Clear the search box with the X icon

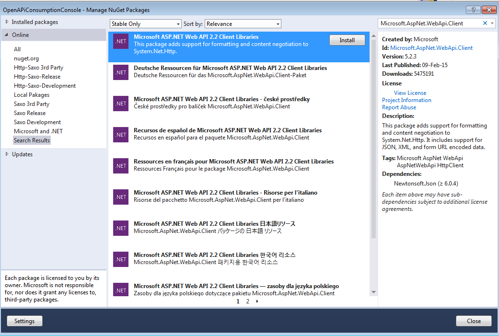tap(485, 23)
